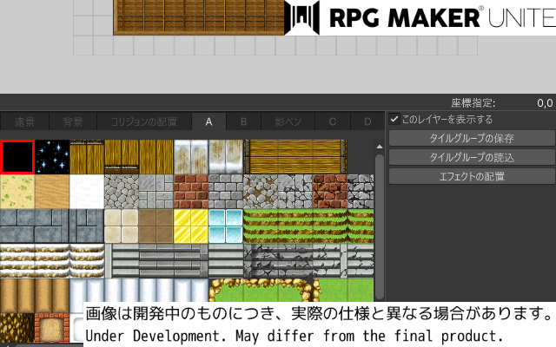Switch to the 影ペン tab
The height and width of the screenshot is (347, 556).
point(288,121)
